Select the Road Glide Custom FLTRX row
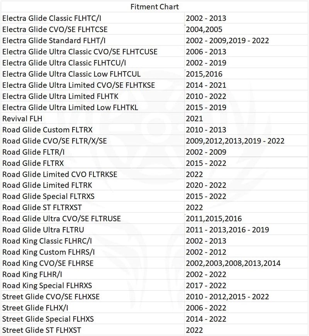The height and width of the screenshot is (336, 309). point(154,130)
